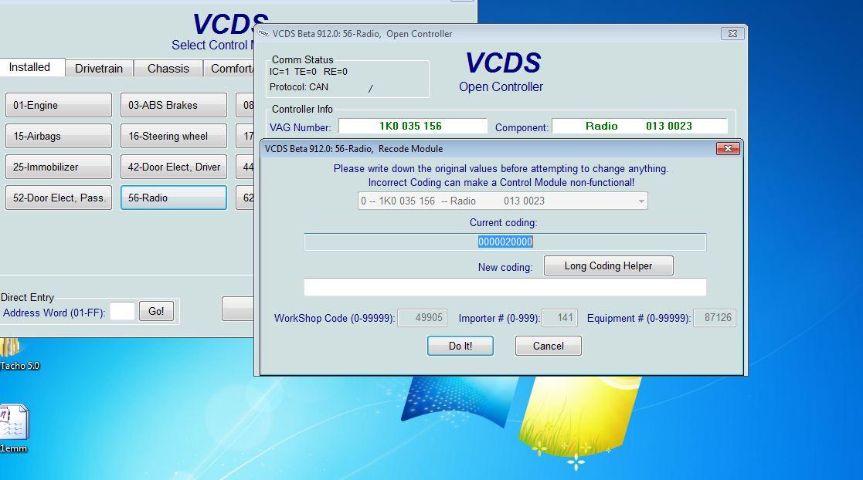Select the 25-Immobilizer module
The height and width of the screenshot is (480, 863).
tap(59, 167)
